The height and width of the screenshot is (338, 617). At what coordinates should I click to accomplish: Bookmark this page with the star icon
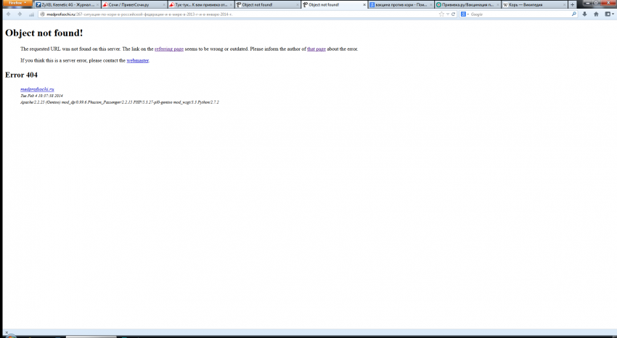(441, 14)
